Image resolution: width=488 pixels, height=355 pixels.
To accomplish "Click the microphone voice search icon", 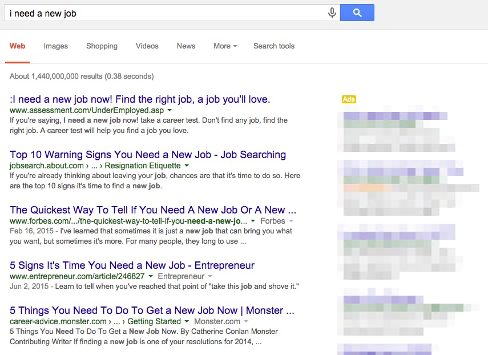I will click(x=332, y=13).
